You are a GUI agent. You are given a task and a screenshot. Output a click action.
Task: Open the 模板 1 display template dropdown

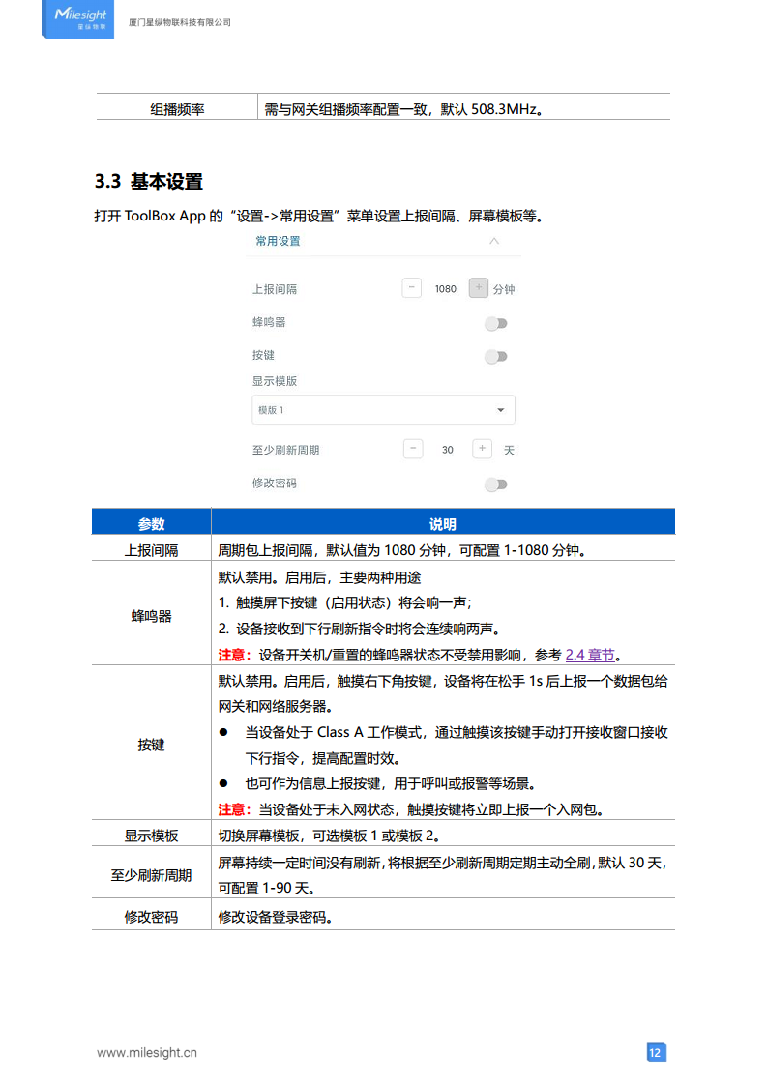[383, 410]
